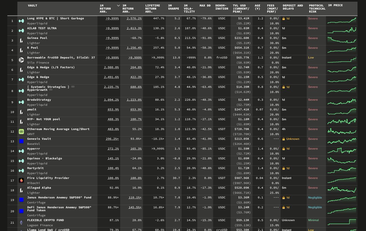
Task: Open FLEXIBLE CRYPTO FUND vault link
Action: 45,220
